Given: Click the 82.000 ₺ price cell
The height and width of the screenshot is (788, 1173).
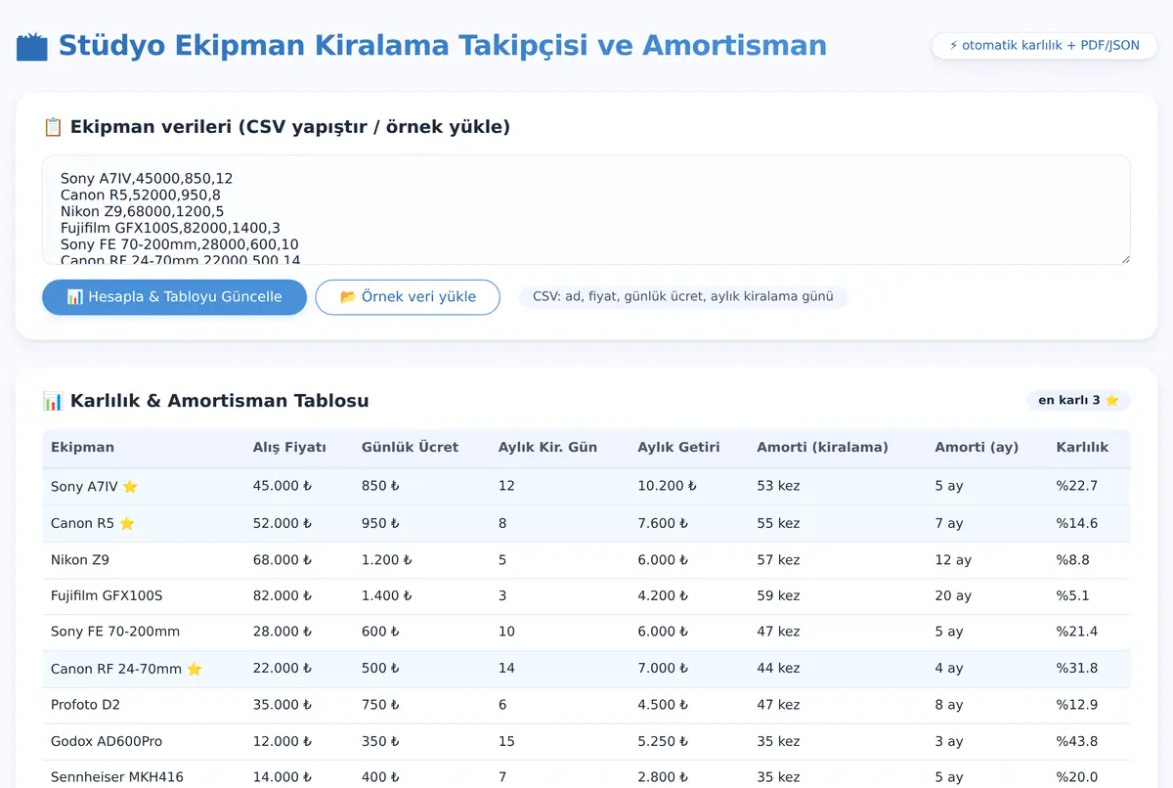Looking at the screenshot, I should coord(282,595).
